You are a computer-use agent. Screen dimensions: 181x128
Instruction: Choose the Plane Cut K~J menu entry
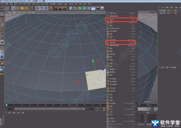[x=121, y=43]
